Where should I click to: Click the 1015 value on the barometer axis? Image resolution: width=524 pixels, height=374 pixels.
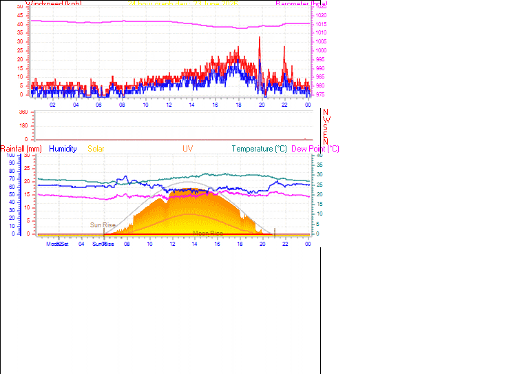click(321, 24)
